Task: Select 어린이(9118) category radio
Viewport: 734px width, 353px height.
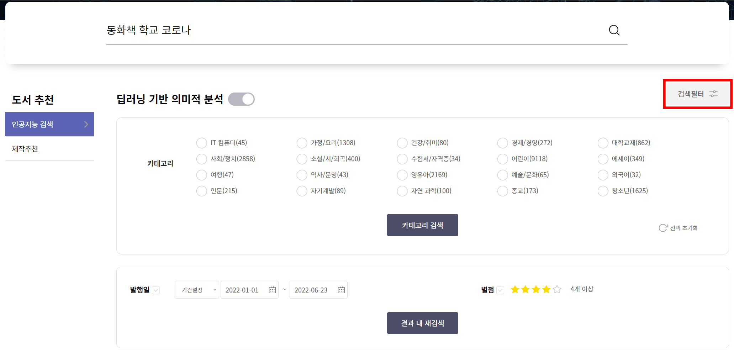Action: pyautogui.click(x=503, y=159)
